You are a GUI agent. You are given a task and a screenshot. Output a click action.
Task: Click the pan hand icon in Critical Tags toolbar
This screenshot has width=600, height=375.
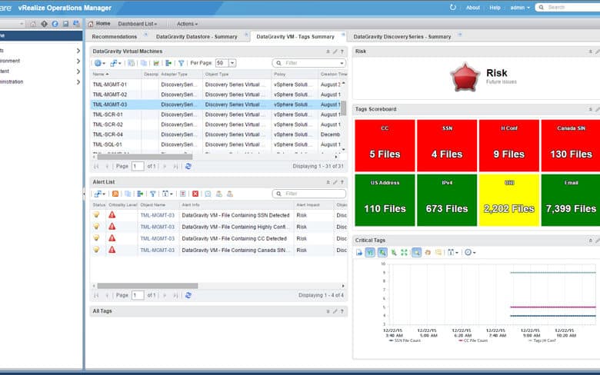point(428,252)
